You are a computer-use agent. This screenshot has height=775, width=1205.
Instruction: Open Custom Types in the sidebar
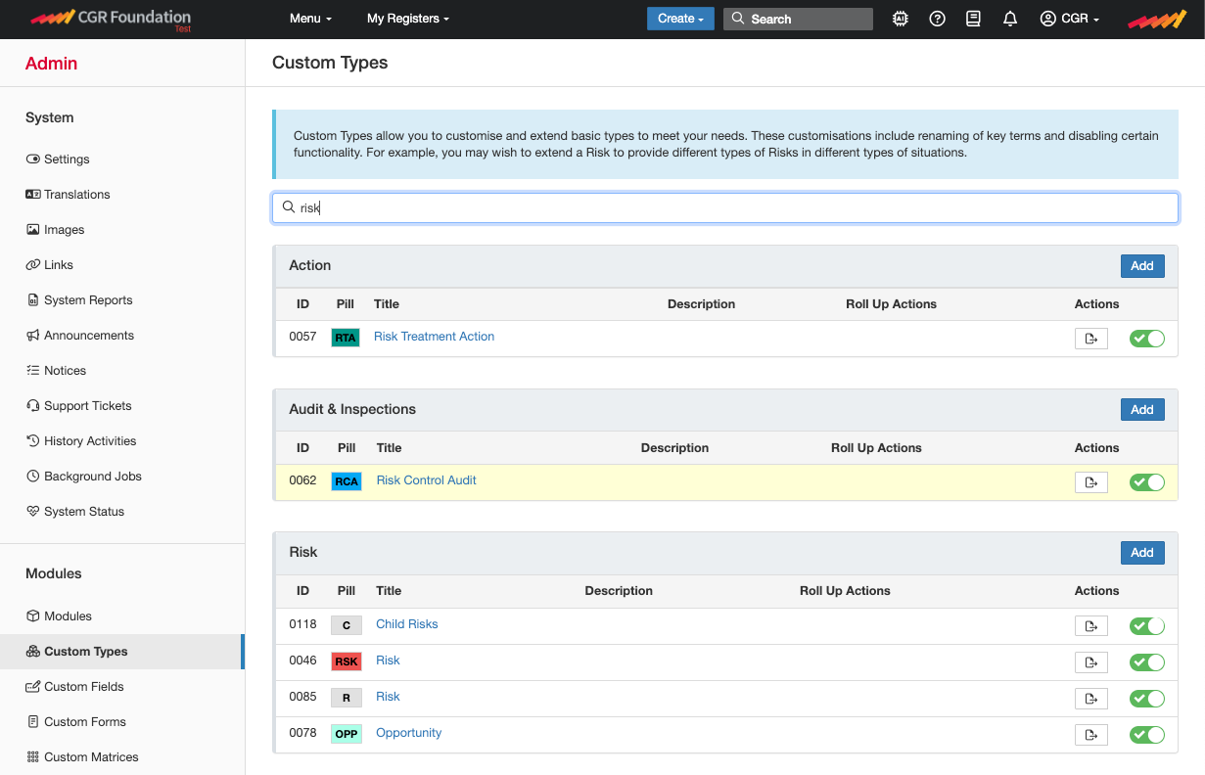pyautogui.click(x=121, y=651)
